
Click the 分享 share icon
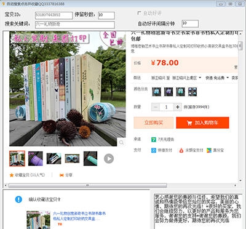click(x=61, y=175)
